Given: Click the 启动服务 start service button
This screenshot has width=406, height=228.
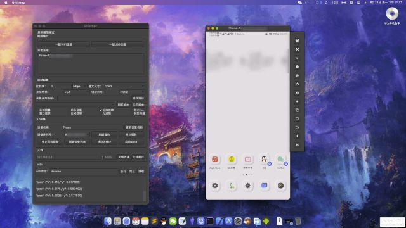Looking at the screenshot, I should pyautogui.click(x=104, y=135).
